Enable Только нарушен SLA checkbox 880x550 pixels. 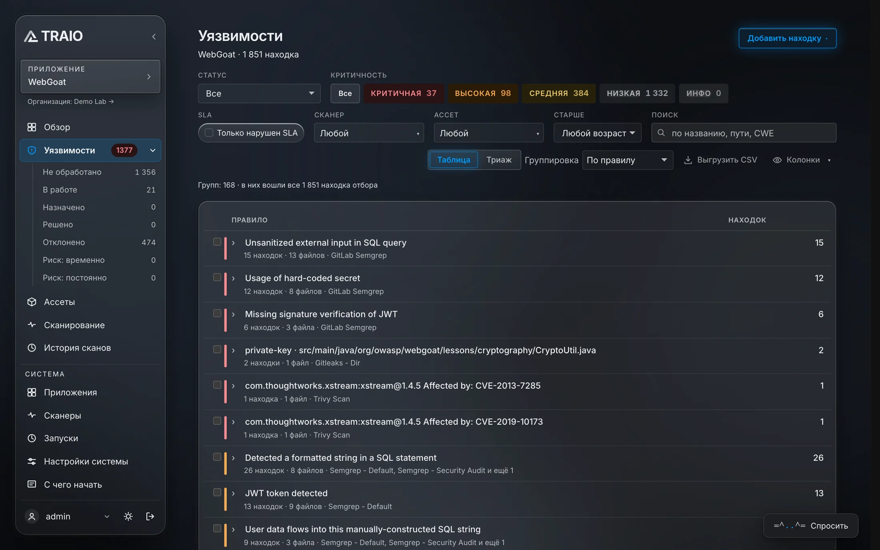coord(209,133)
